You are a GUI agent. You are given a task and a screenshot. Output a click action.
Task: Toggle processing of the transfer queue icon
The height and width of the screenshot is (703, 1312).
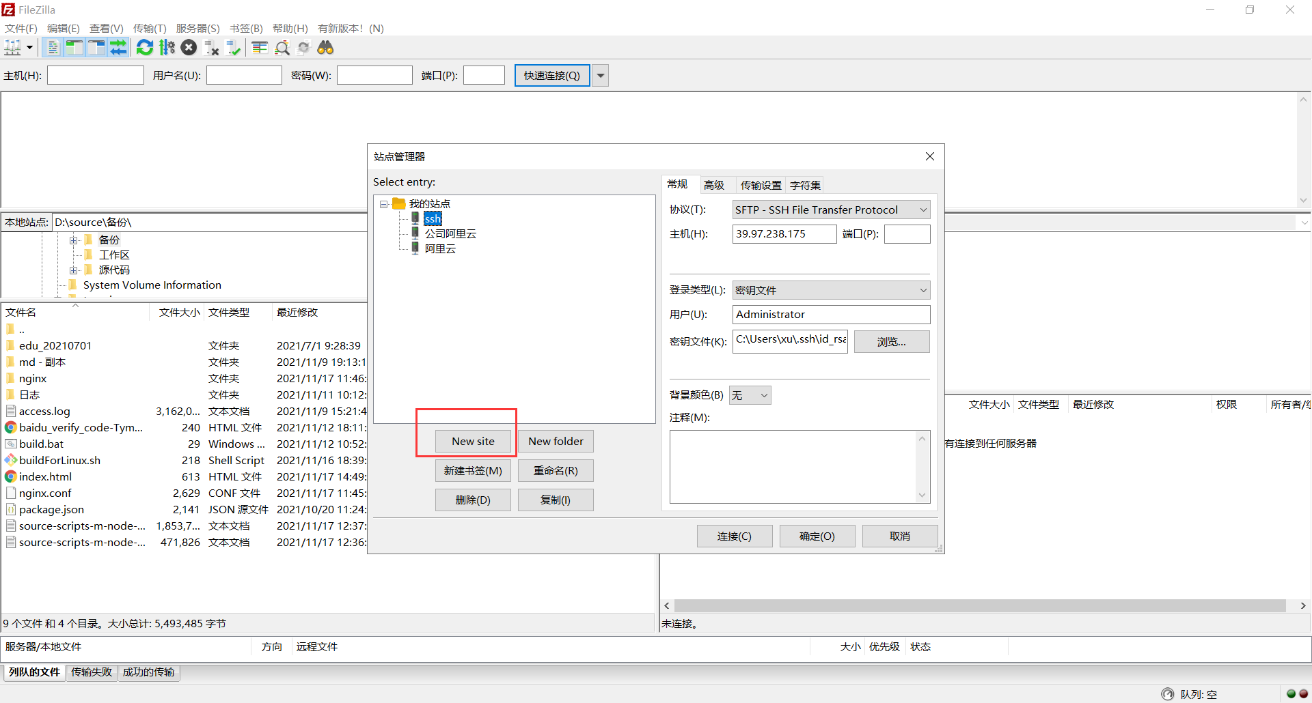point(167,48)
